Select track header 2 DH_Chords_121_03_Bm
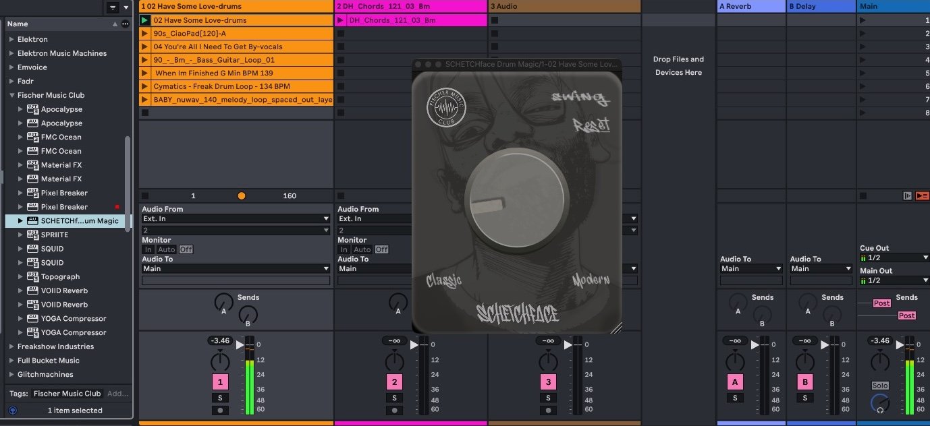The image size is (930, 426). point(411,6)
